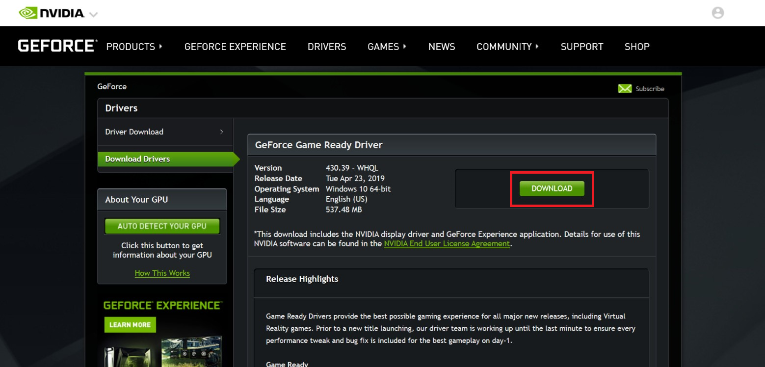Open the Games menu
Screen dimensions: 765x367
tap(383, 47)
